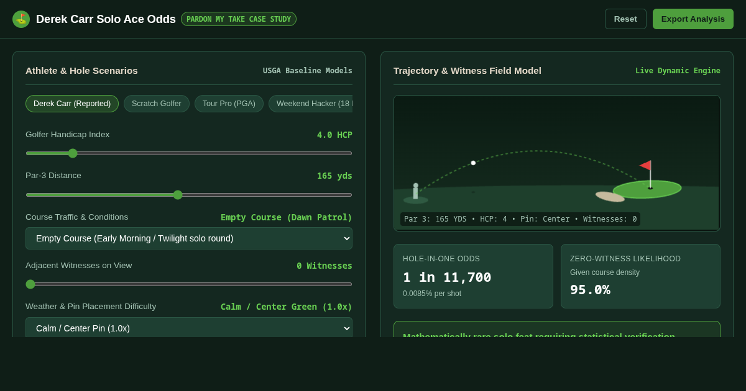Click Export Analysis button
746x391 pixels.
[x=693, y=19]
